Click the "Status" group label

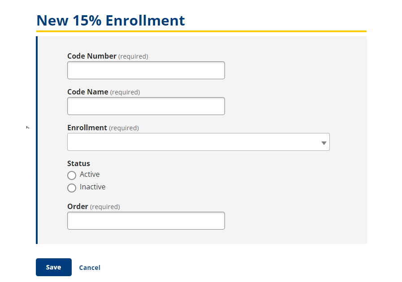coord(78,163)
